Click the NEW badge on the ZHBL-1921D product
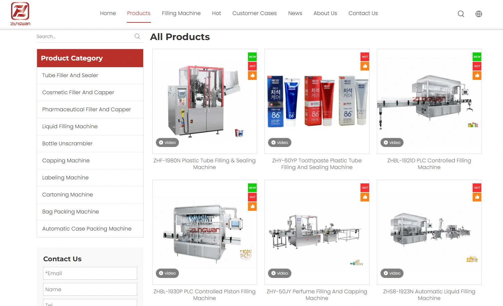Viewport: 503px width, 306px height. pos(477,57)
